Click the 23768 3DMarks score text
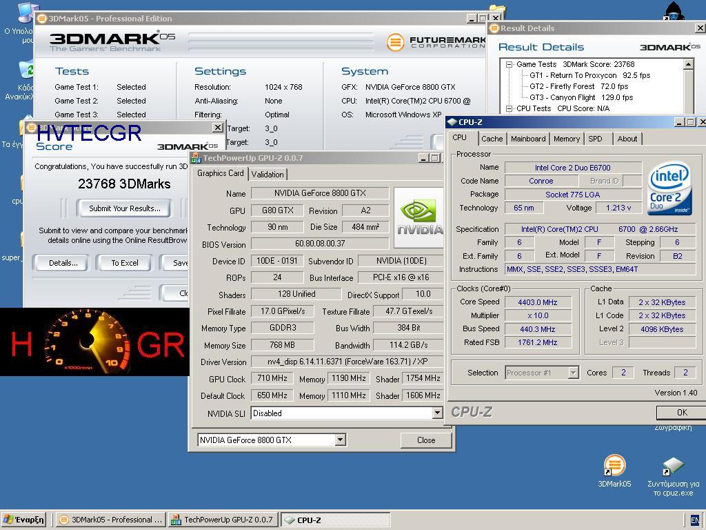 tap(124, 184)
